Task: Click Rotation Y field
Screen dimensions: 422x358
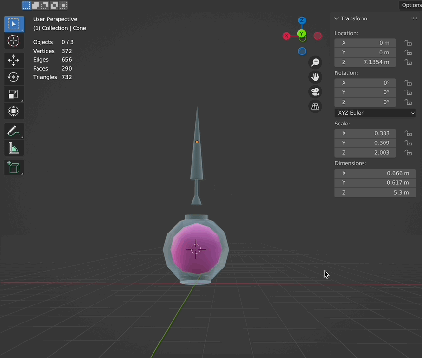Action: click(x=365, y=92)
